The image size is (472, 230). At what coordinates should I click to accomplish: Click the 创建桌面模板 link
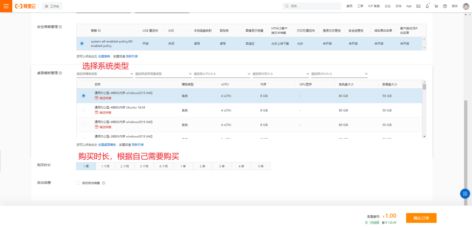(x=107, y=145)
